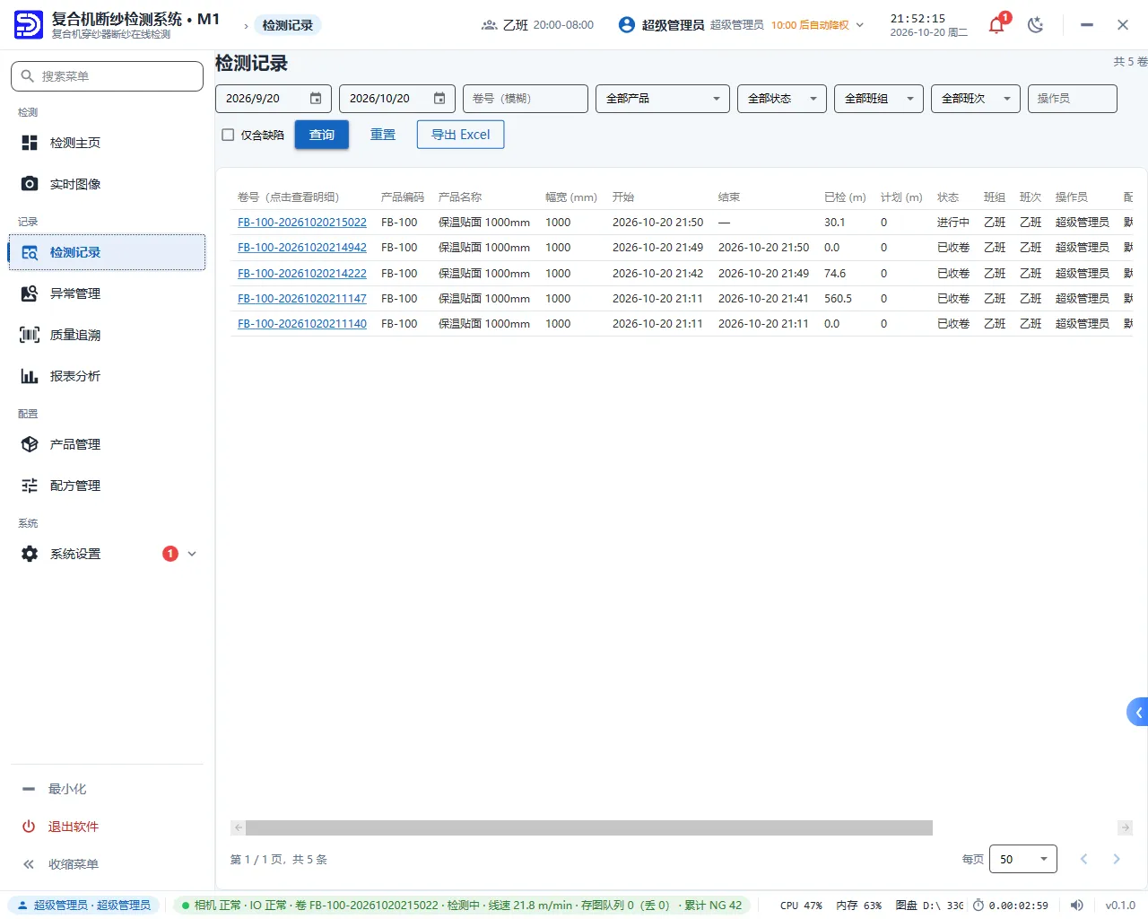Click the 卷号 (模糊) input field
Viewport: 1148px width, 919px height.
click(x=526, y=99)
